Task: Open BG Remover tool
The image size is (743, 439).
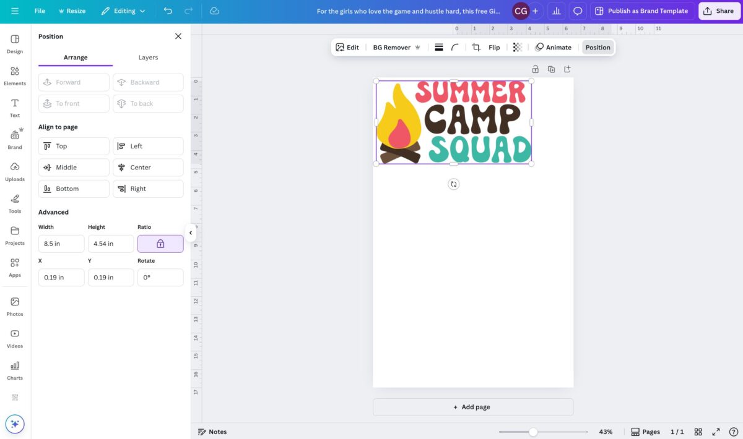Action: [397, 47]
